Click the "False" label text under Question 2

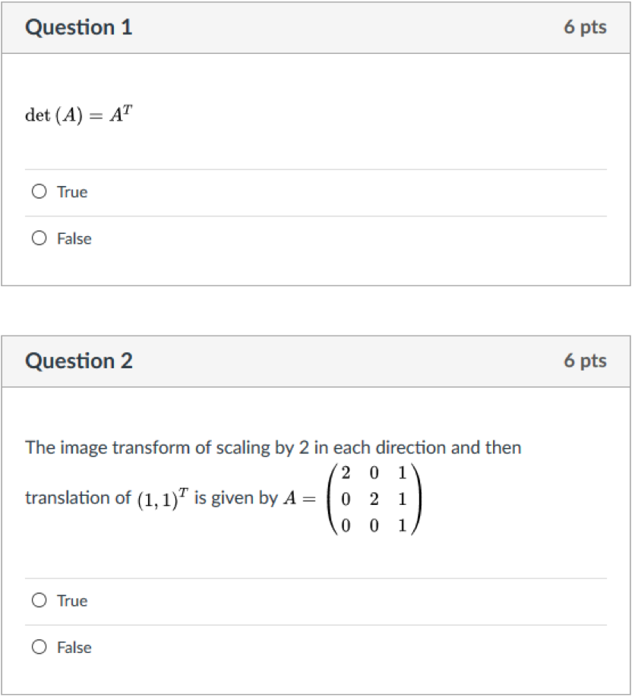pyautogui.click(x=74, y=647)
